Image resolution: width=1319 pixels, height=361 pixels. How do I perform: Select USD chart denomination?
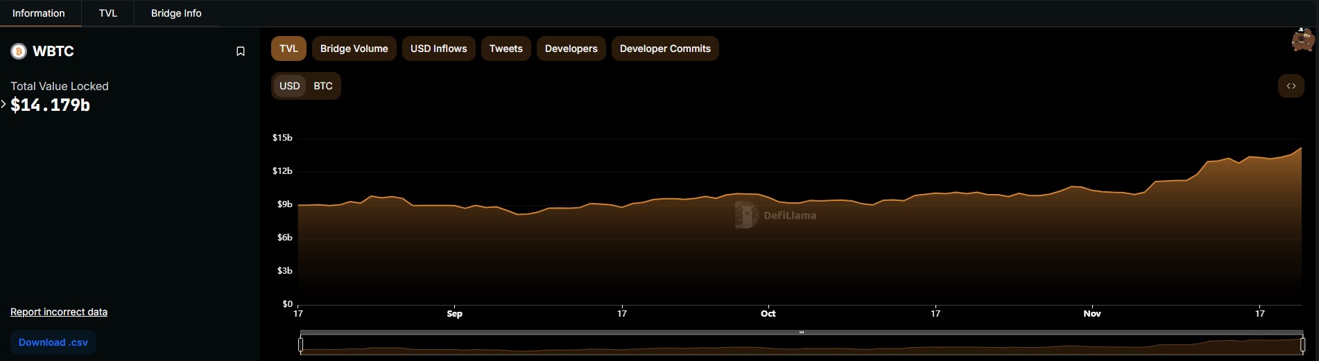[289, 86]
